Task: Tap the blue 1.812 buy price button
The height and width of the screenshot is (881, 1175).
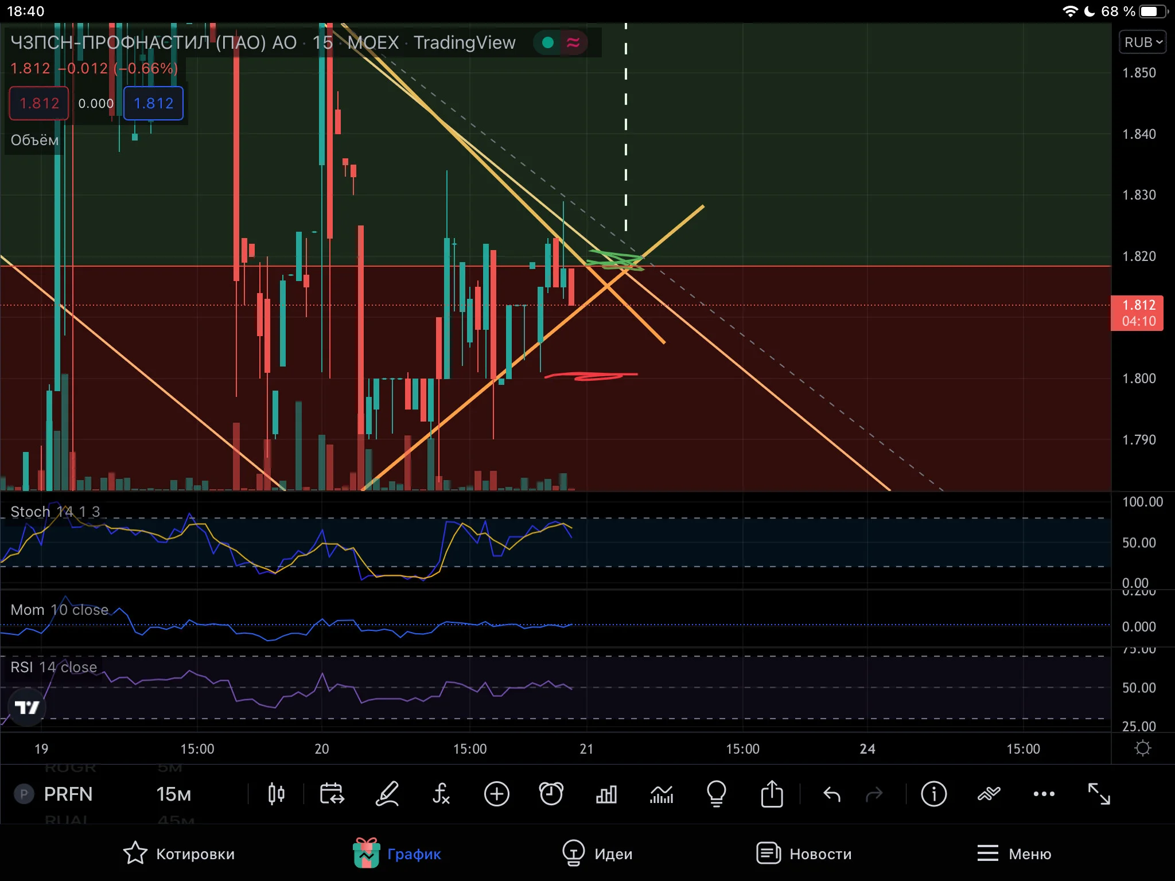Action: coord(153,103)
